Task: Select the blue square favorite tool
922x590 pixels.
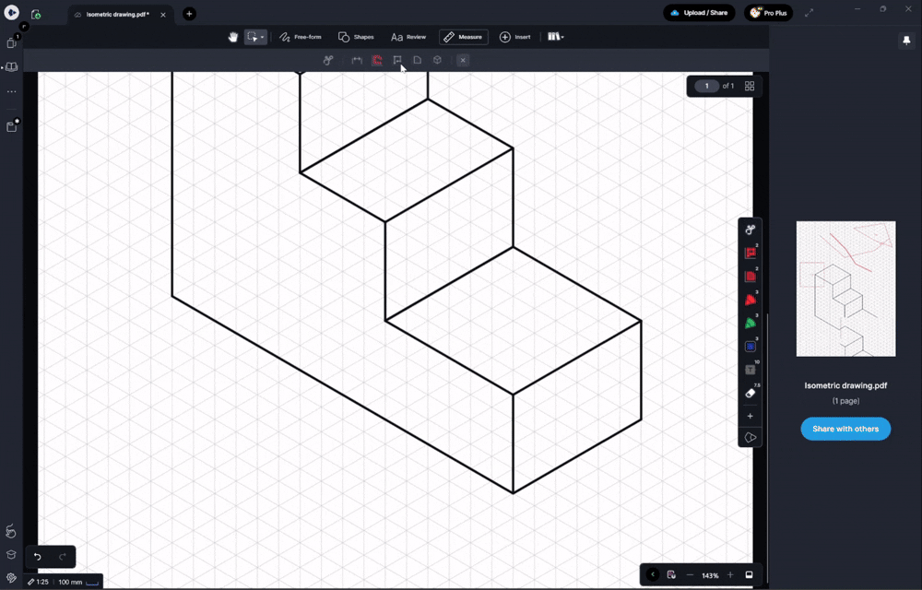Action: pos(750,347)
